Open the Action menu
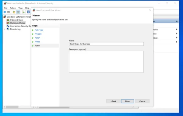 point(13,8)
